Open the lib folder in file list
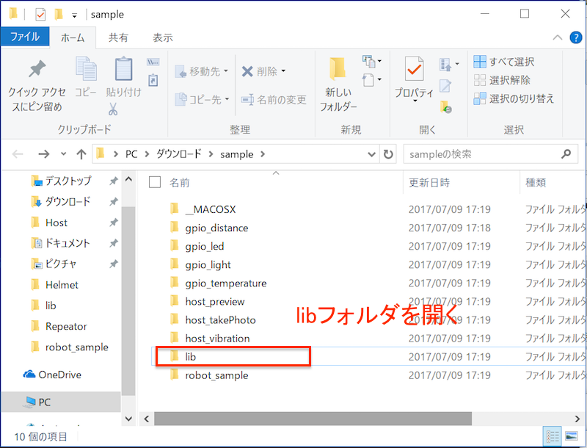Image resolution: width=587 pixels, height=448 pixels. [x=191, y=357]
